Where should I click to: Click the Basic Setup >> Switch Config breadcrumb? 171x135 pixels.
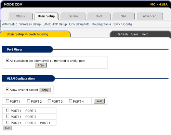(x=27, y=34)
